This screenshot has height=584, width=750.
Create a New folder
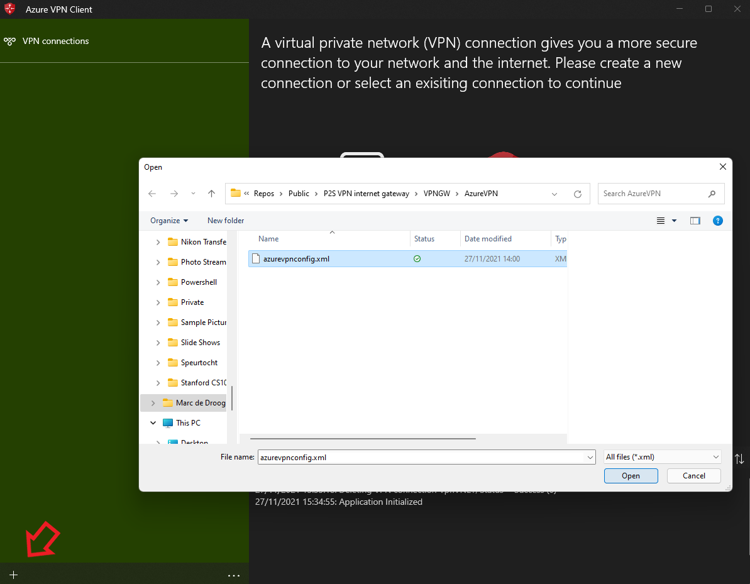click(225, 221)
